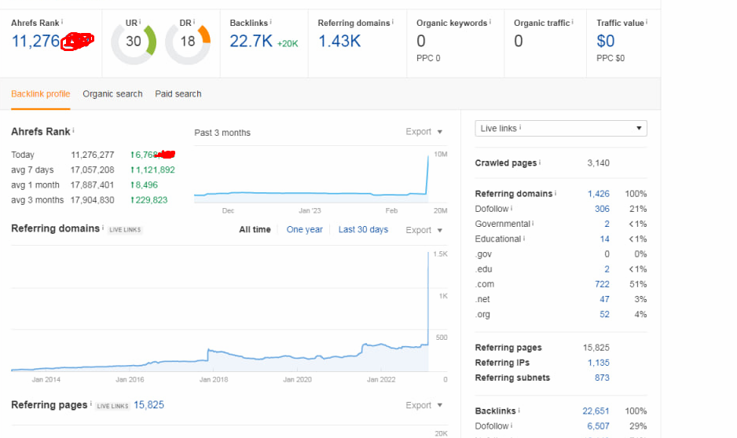The image size is (737, 438).
Task: Open the 11,276 Ahrefs Rank value
Action: (35, 42)
